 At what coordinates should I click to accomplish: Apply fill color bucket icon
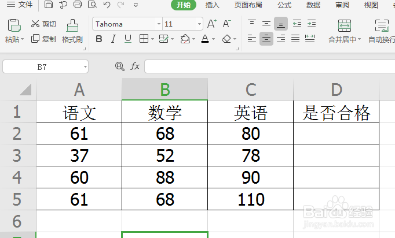pos(185,39)
